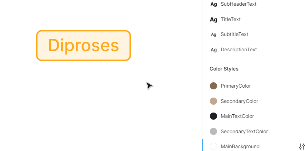Image resolution: width=305 pixels, height=151 pixels.
Task: Click the Ag icon beside DescriptionText
Action: pyautogui.click(x=213, y=50)
